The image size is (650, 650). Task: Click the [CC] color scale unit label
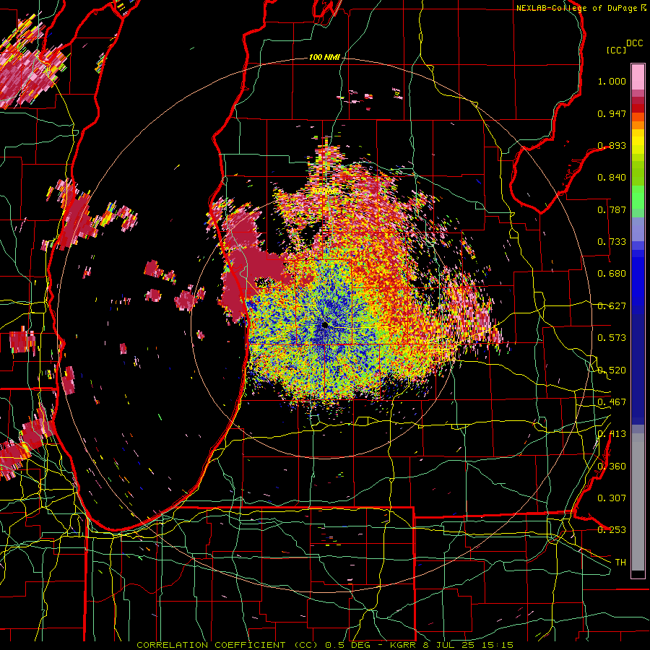click(616, 50)
